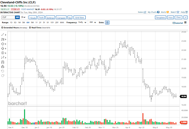Image resolution: width=189 pixels, height=129 pixels.
Task: Select the shapes drawing tool
Action: coord(3,44)
